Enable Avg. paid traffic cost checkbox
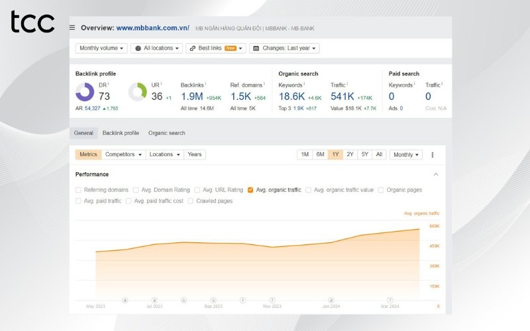This screenshot has height=331, width=530. coord(129,201)
